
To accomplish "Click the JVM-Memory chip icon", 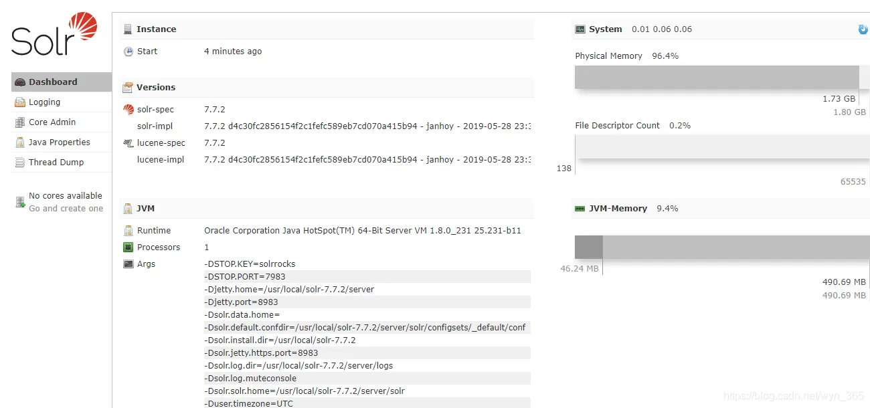I will point(580,209).
